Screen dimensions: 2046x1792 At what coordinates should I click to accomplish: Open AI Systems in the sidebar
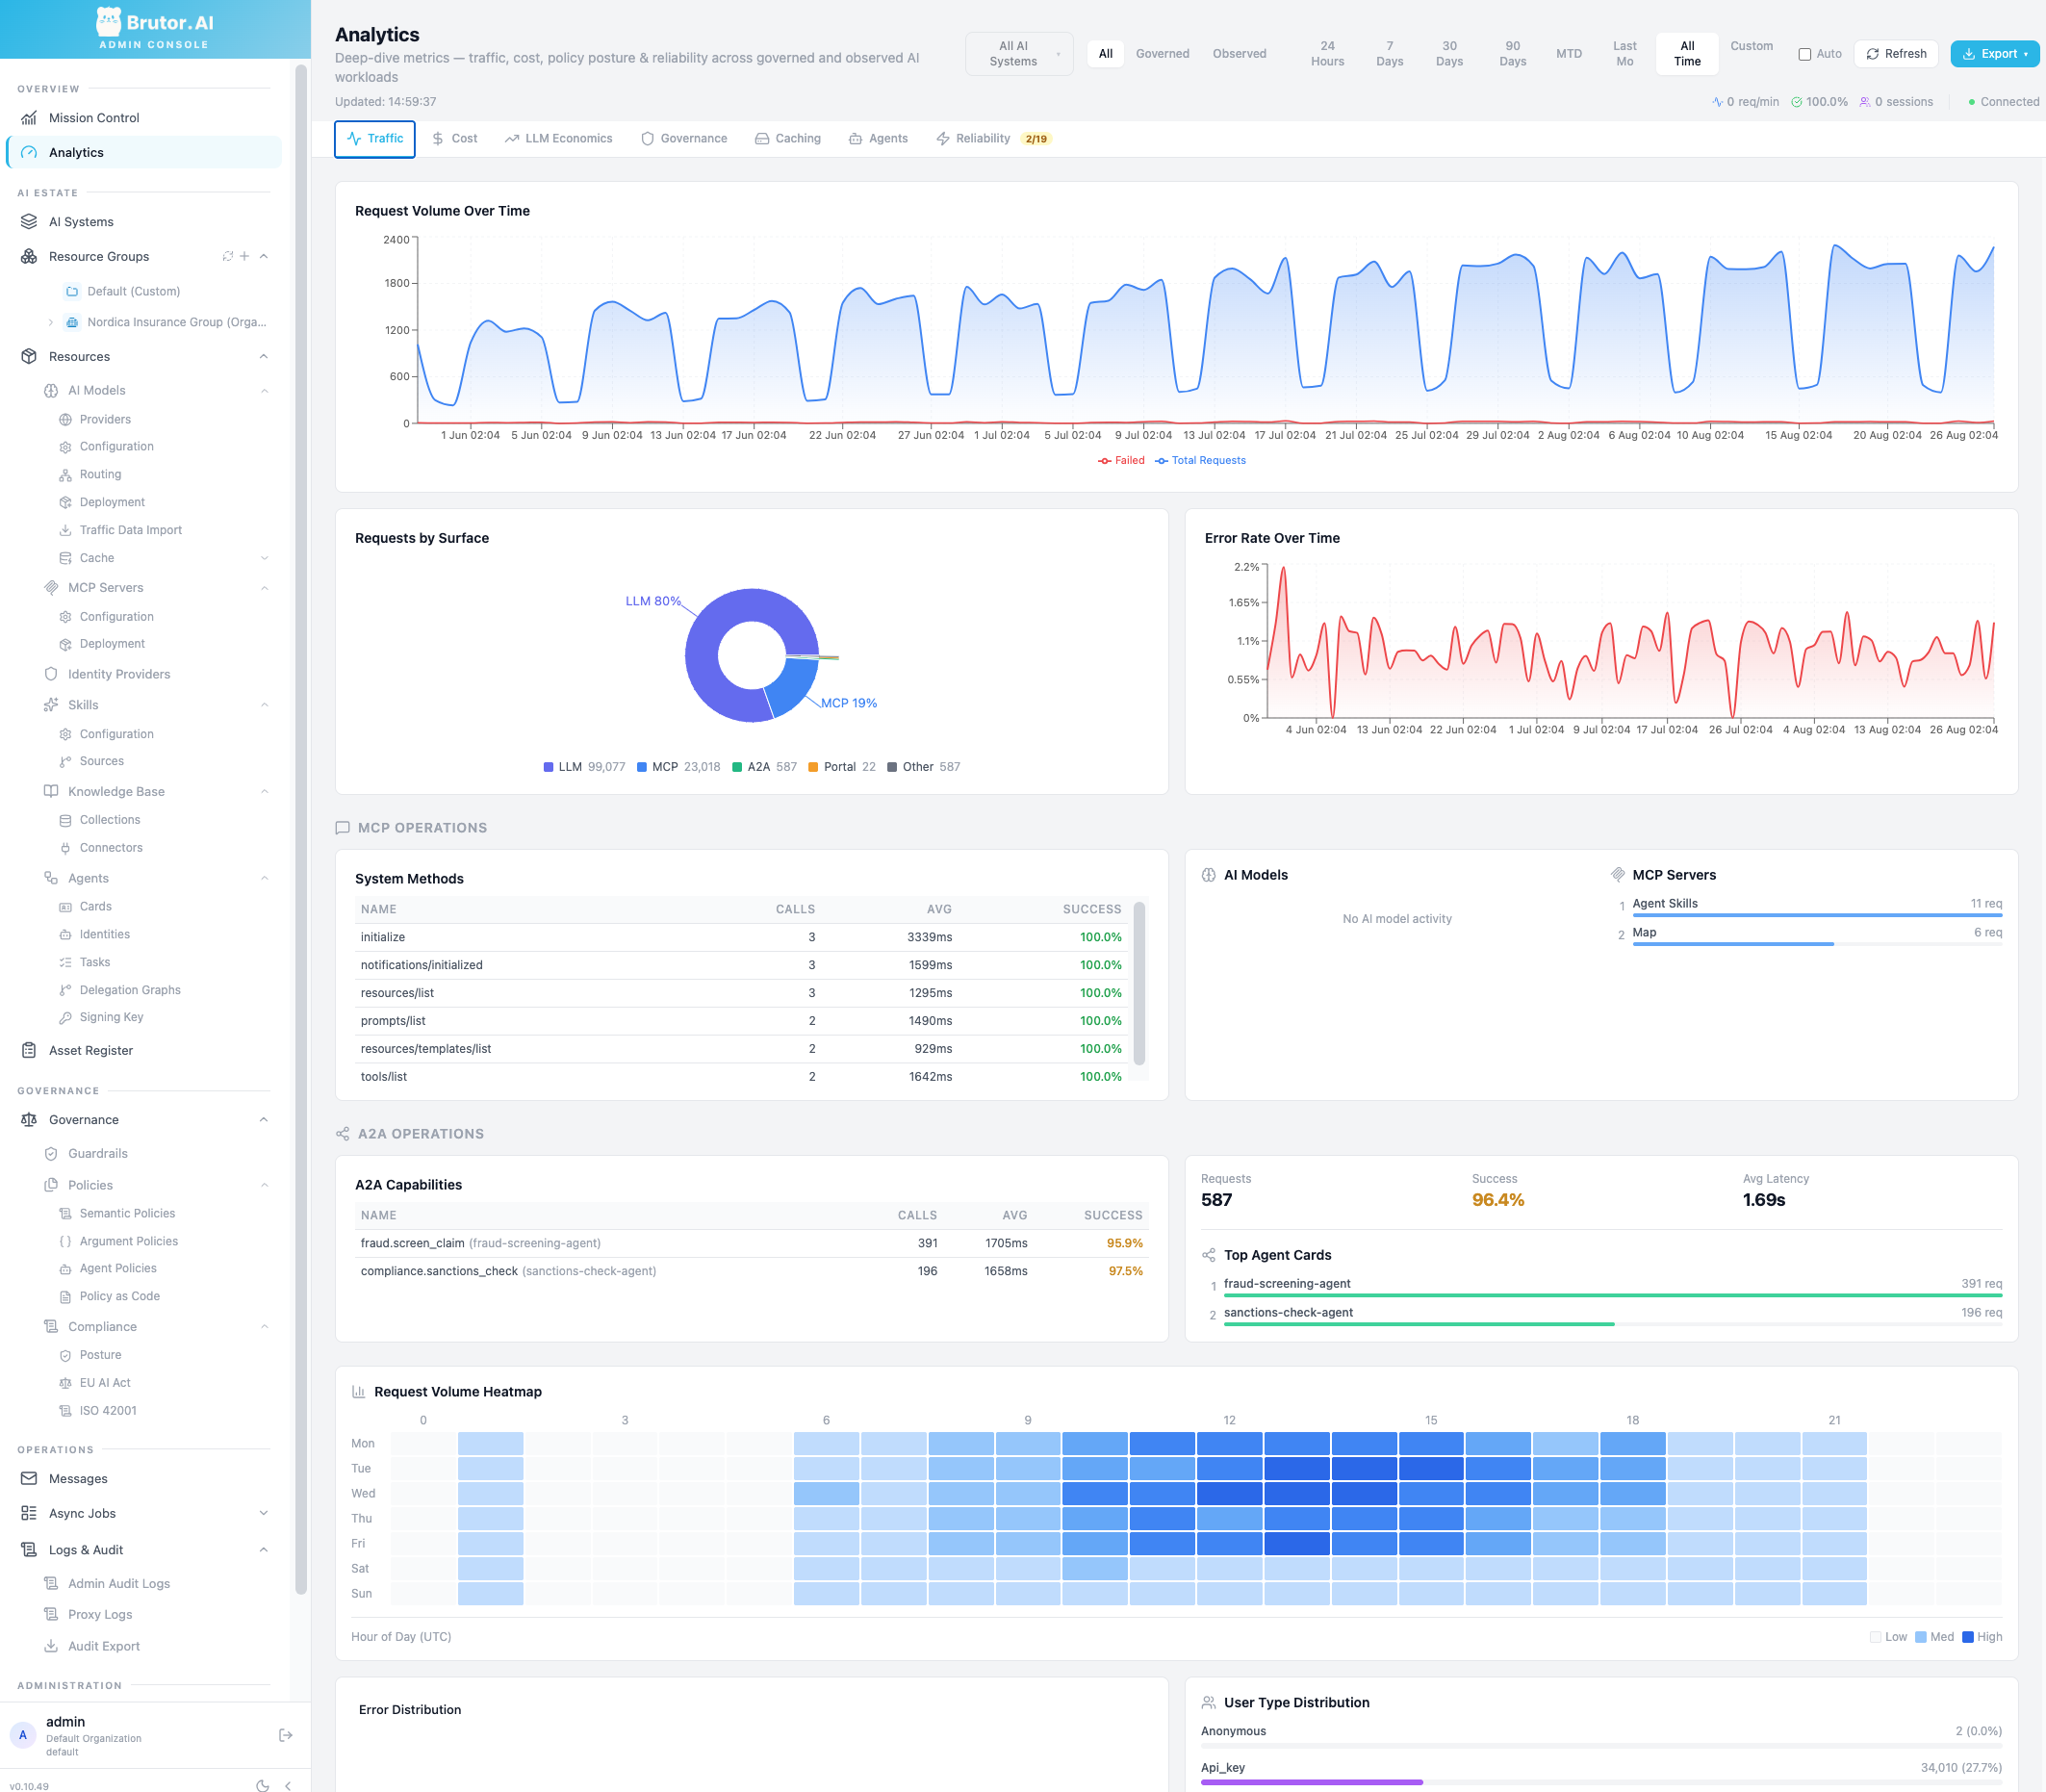coord(144,222)
